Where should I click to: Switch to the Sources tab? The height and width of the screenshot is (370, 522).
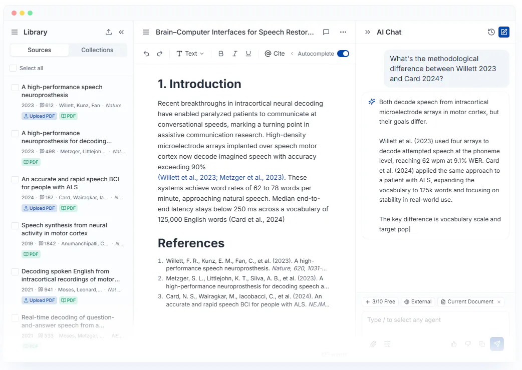pos(39,50)
